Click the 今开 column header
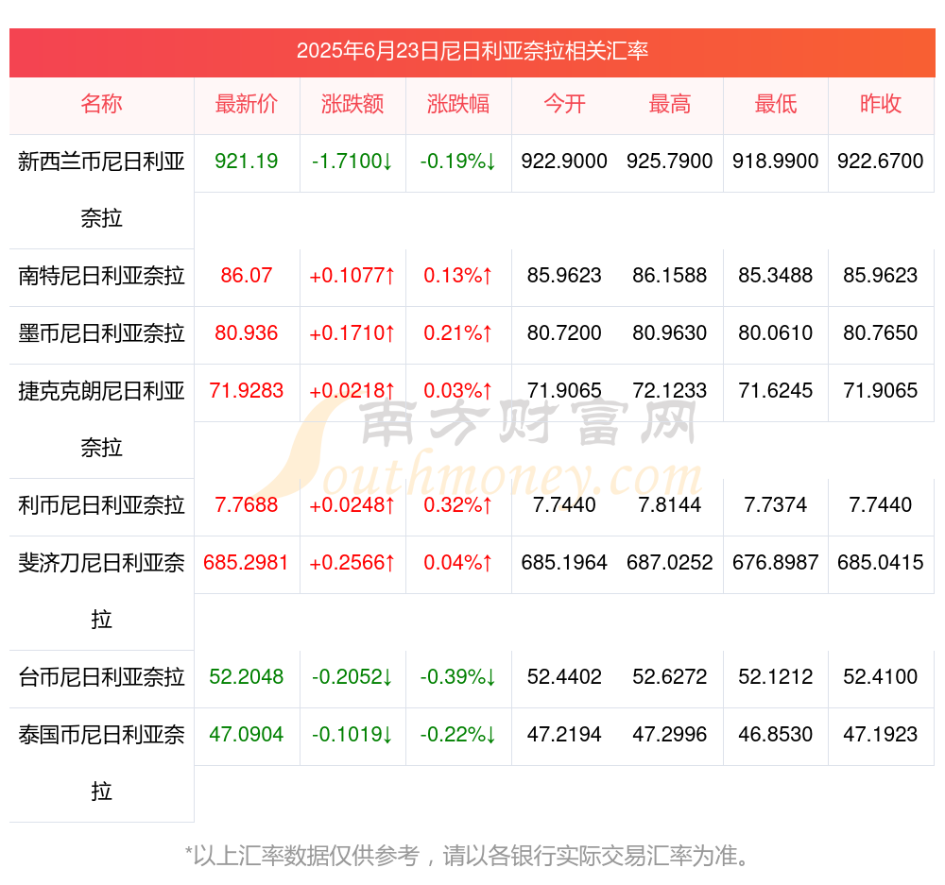This screenshot has width=945, height=885. point(564,104)
